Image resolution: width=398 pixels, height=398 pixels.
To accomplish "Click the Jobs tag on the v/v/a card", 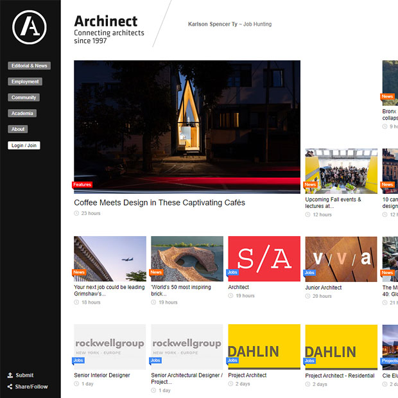I will [x=309, y=273].
